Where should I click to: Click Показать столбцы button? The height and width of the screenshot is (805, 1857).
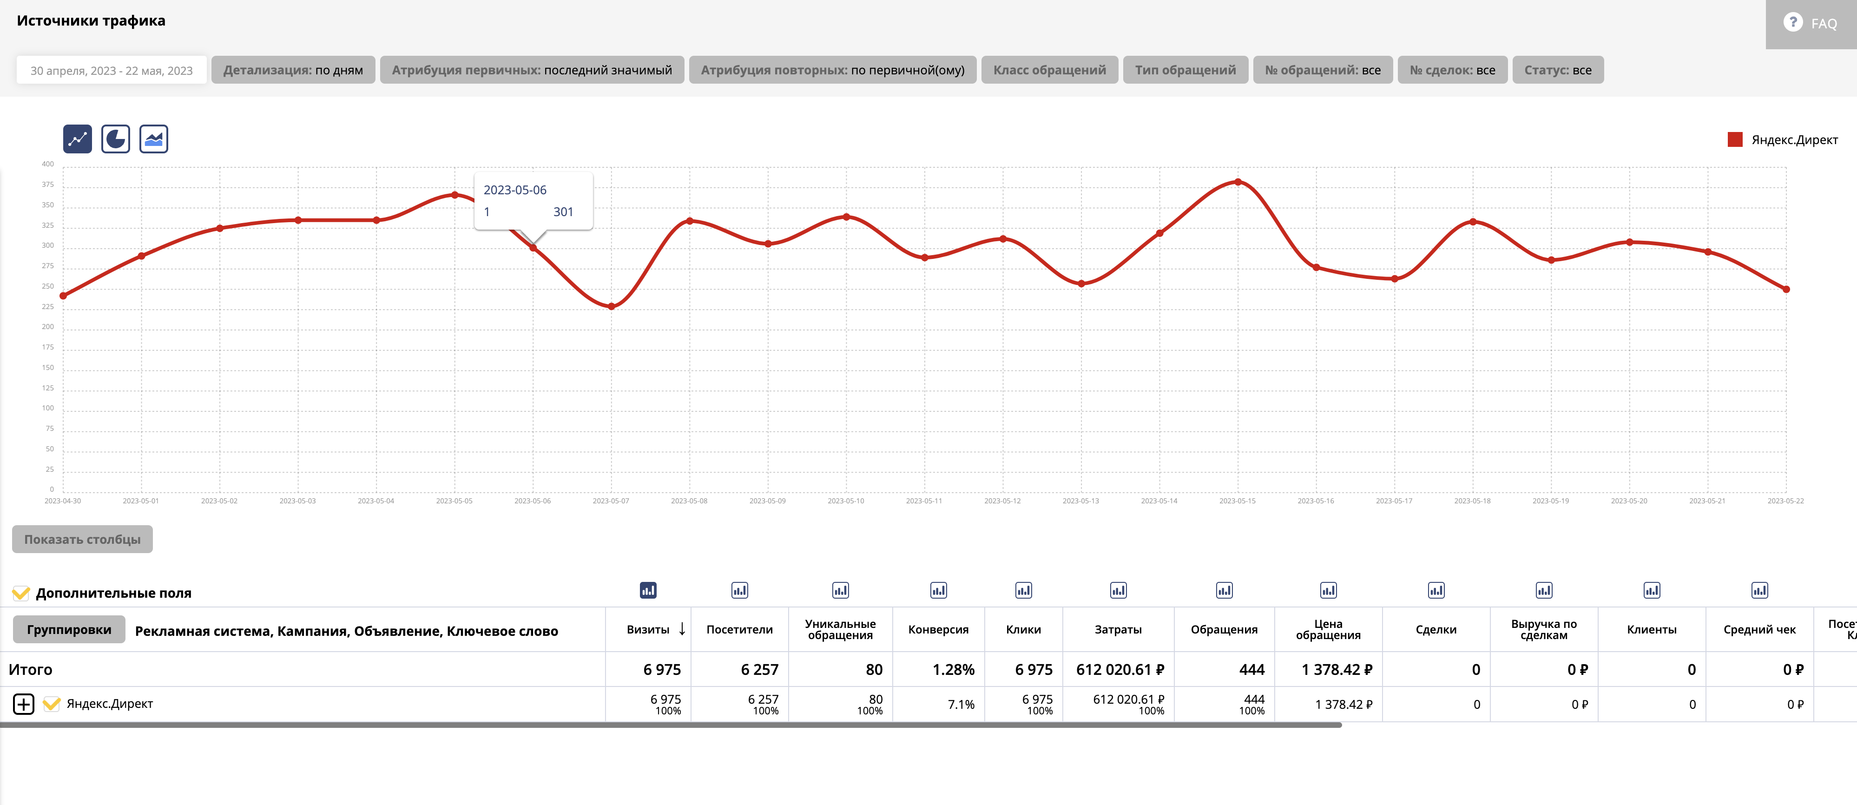coord(82,539)
